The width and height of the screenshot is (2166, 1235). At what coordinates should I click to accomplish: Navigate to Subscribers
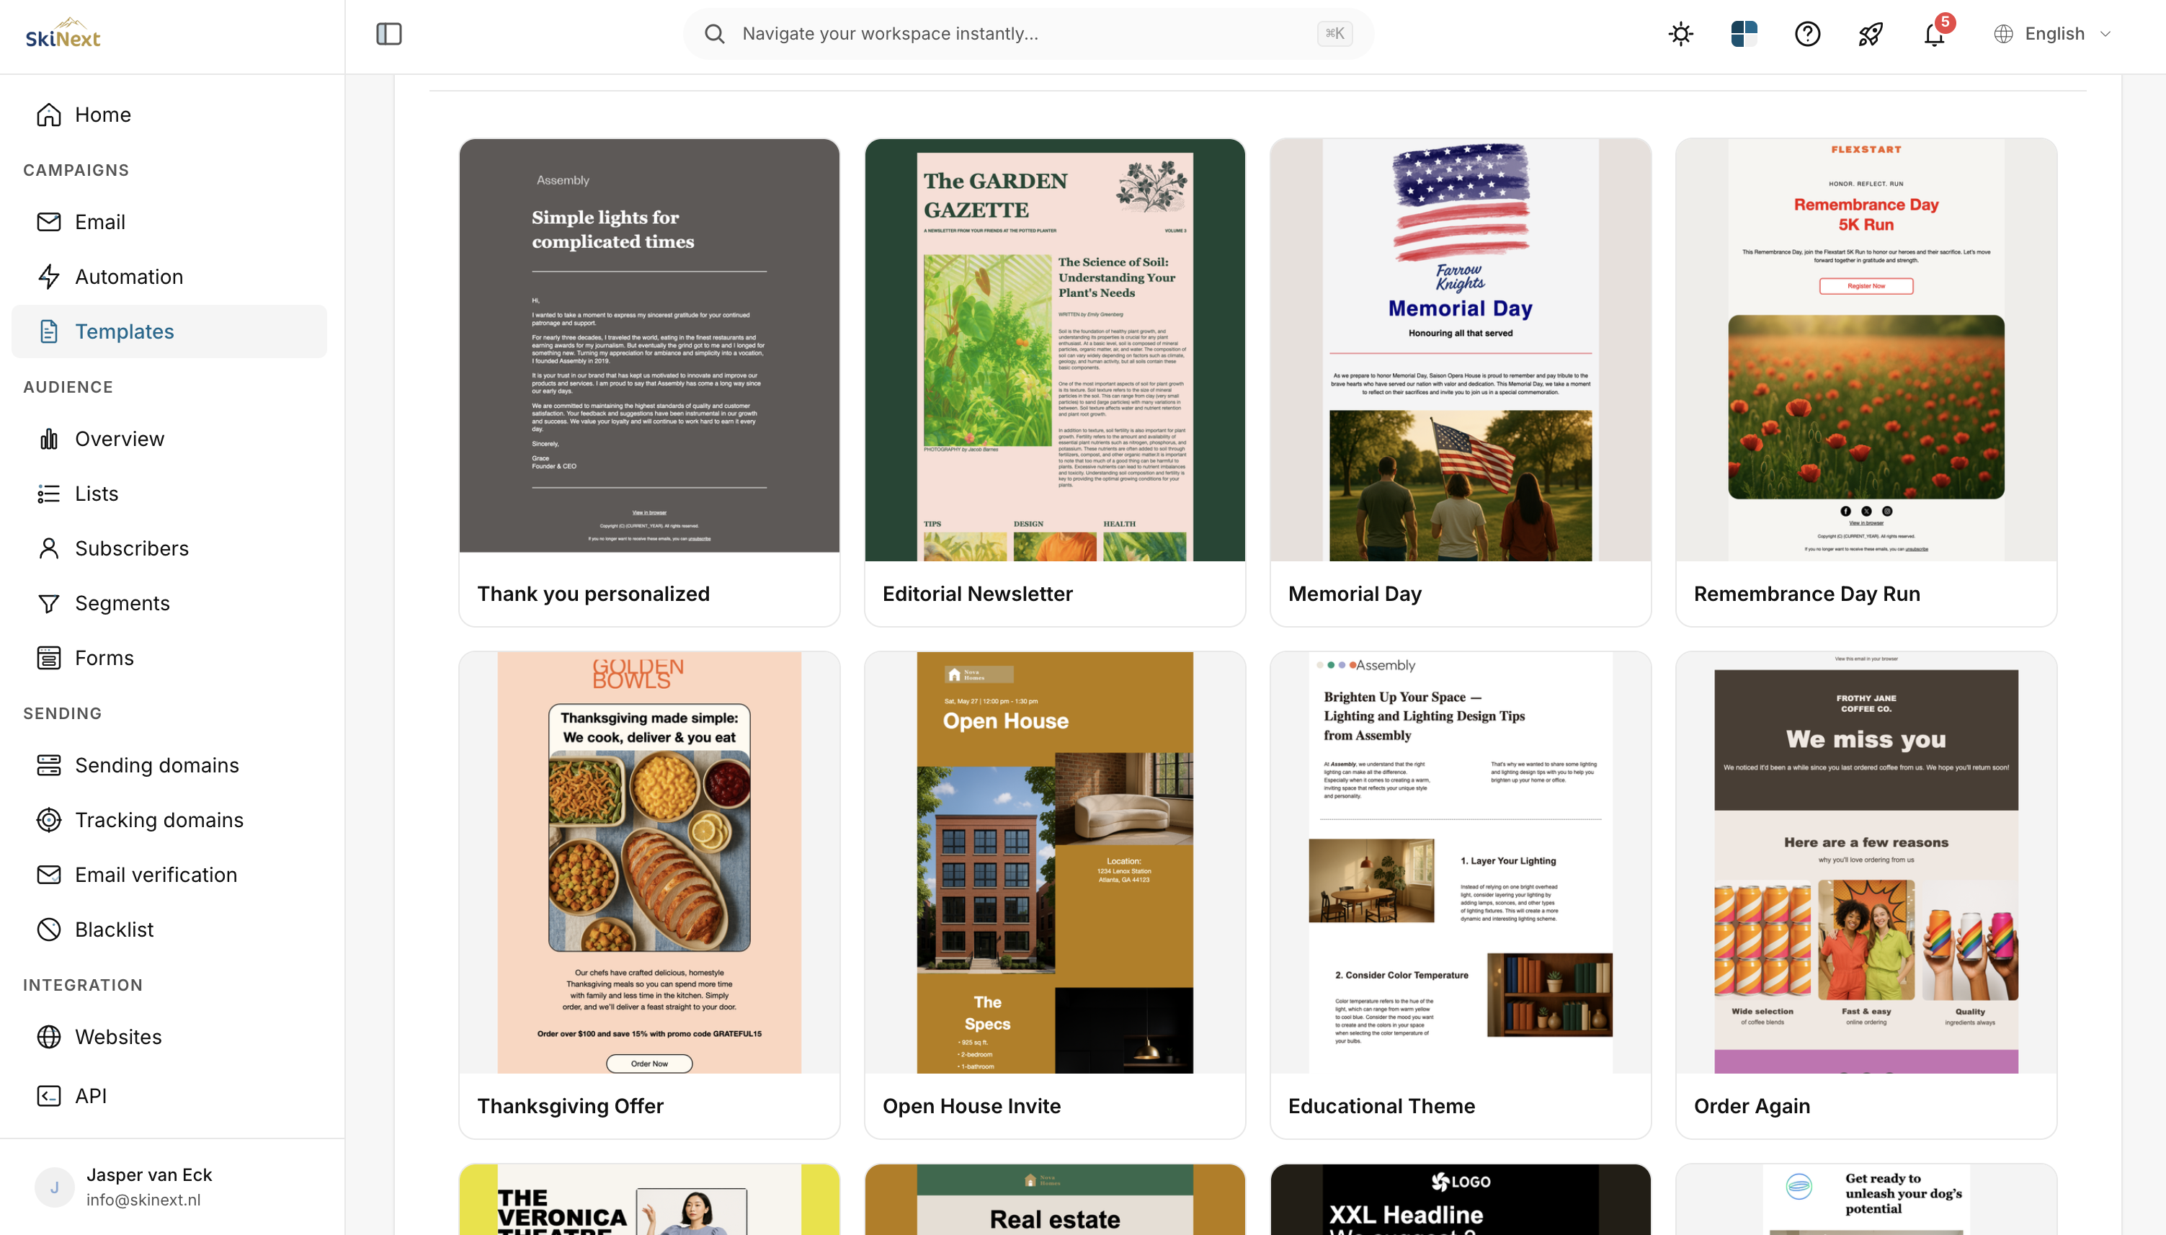pyautogui.click(x=169, y=548)
